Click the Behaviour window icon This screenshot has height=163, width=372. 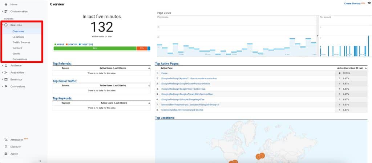(x=6, y=80)
